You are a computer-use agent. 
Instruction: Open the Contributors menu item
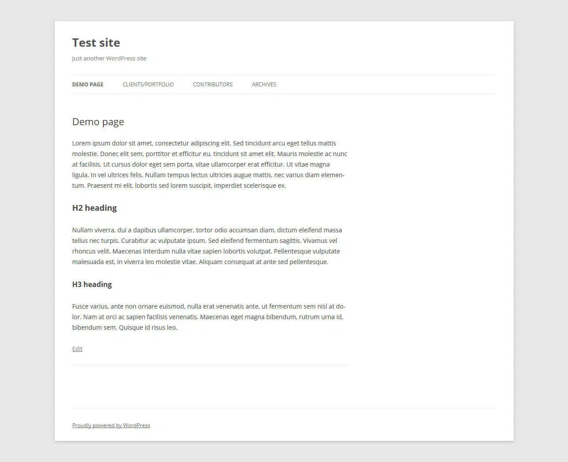pyautogui.click(x=213, y=85)
